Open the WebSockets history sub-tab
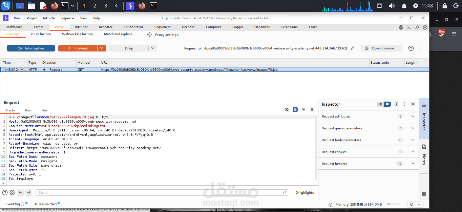Image resolution: width=462 pixels, height=212 pixels. (x=77, y=34)
